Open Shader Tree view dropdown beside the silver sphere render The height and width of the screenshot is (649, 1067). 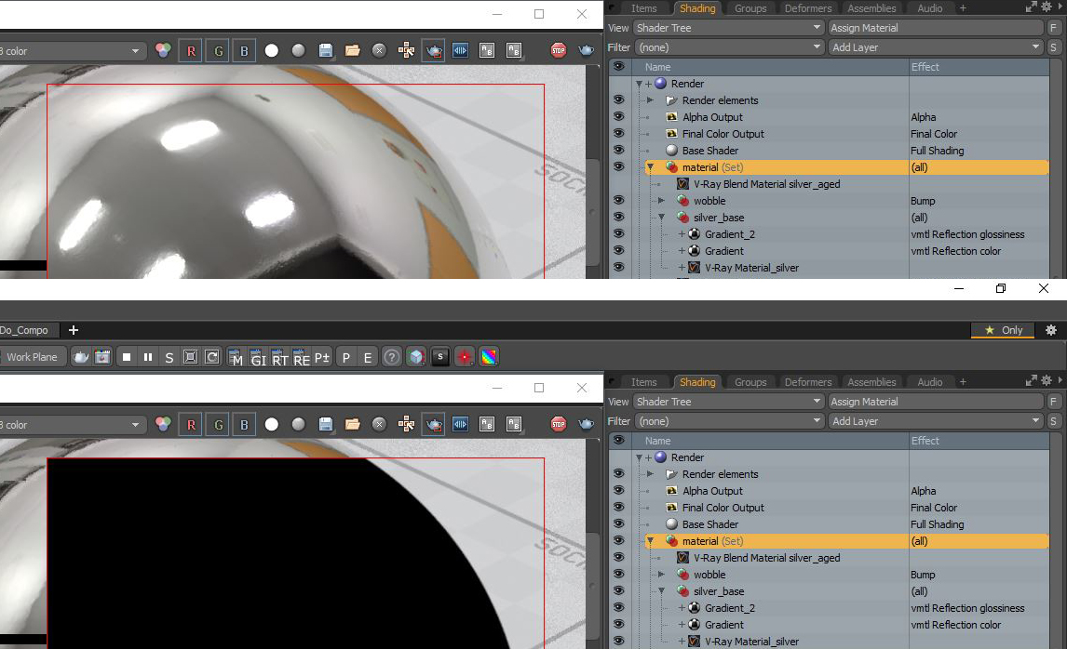pyautogui.click(x=729, y=28)
